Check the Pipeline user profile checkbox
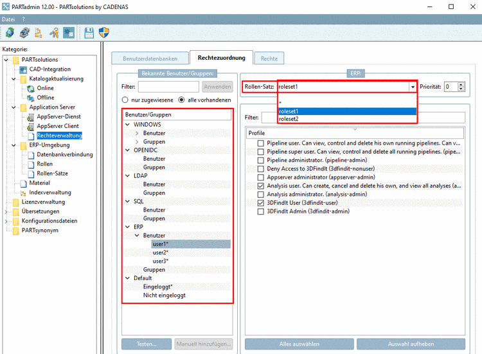 (x=261, y=143)
